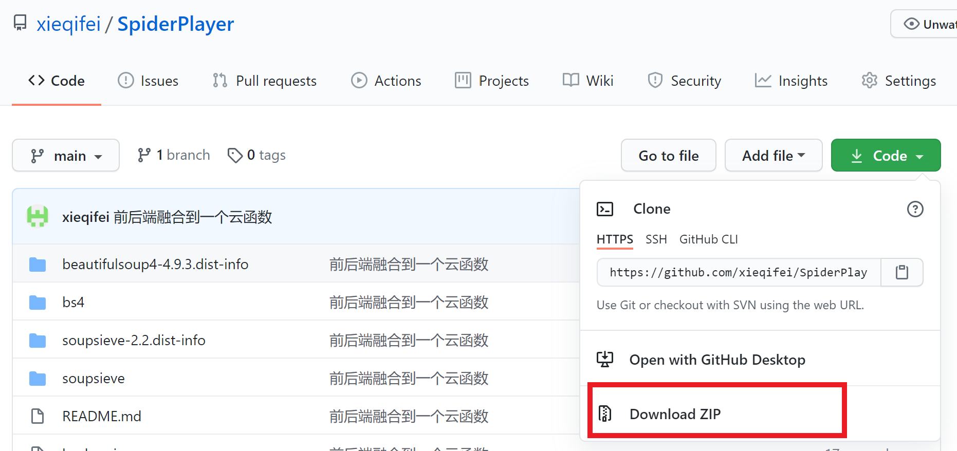The width and height of the screenshot is (957, 451).
Task: View the 0 tags link
Action: [x=256, y=155]
